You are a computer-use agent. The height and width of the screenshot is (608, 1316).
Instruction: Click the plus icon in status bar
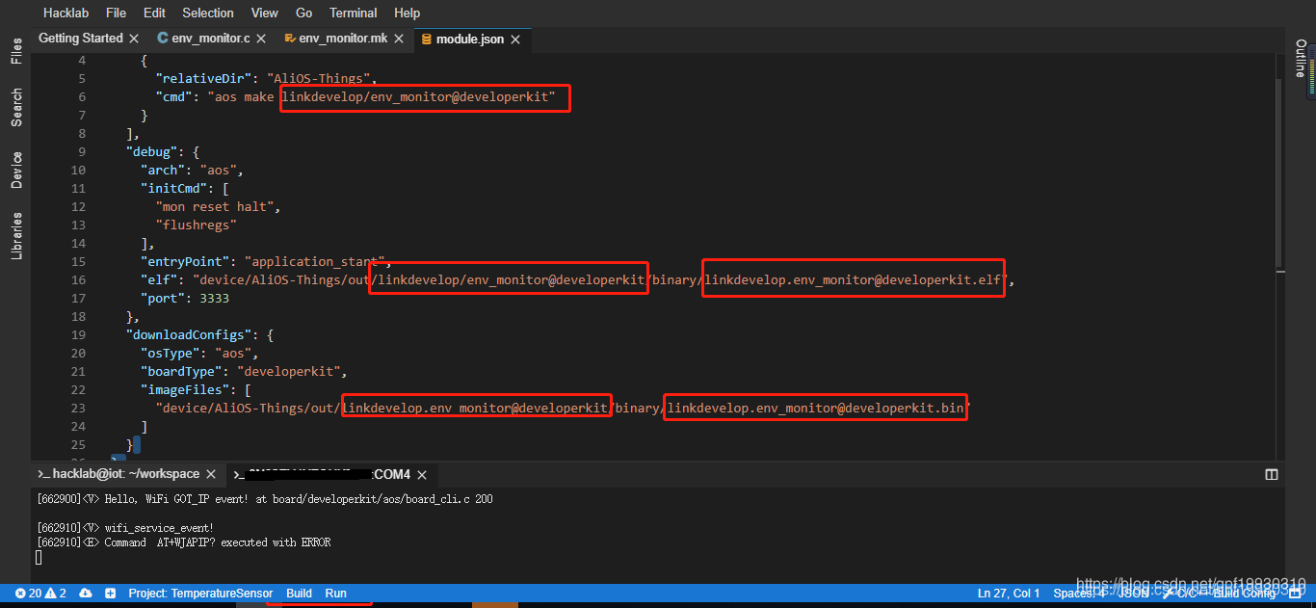(111, 594)
